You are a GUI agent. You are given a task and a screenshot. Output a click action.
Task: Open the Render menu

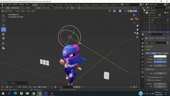15,5
